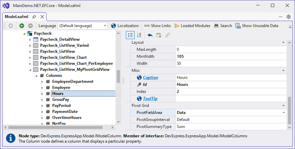Screen dimensions: 295x149
Task: Edit the Width value 50
Action: (231, 63)
